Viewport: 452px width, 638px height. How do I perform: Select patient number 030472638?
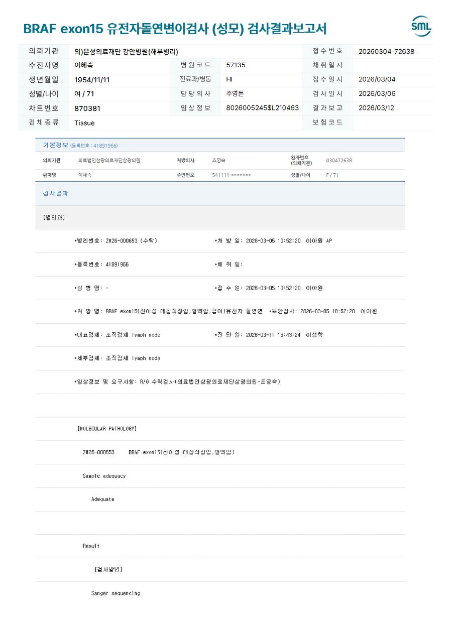coord(339,161)
